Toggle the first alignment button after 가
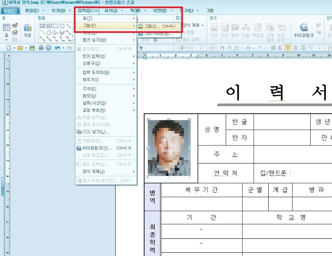Screen dimensions: 332x256 (273, 48)
